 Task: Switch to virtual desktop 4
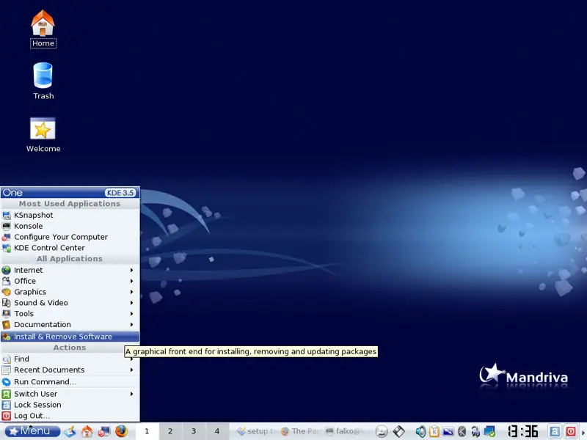pyautogui.click(x=216, y=431)
